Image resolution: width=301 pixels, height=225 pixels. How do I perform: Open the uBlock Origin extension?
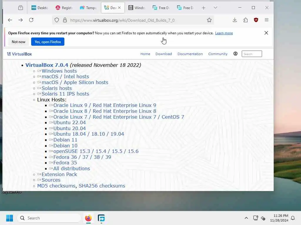[256, 20]
